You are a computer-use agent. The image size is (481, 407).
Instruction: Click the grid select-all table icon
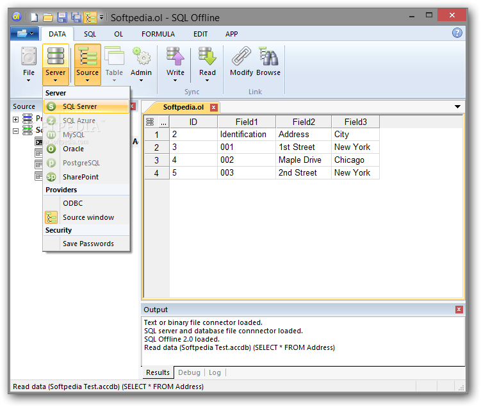click(x=150, y=122)
